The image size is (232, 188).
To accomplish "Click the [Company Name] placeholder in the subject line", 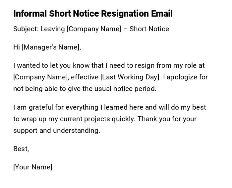I will click(x=94, y=29).
